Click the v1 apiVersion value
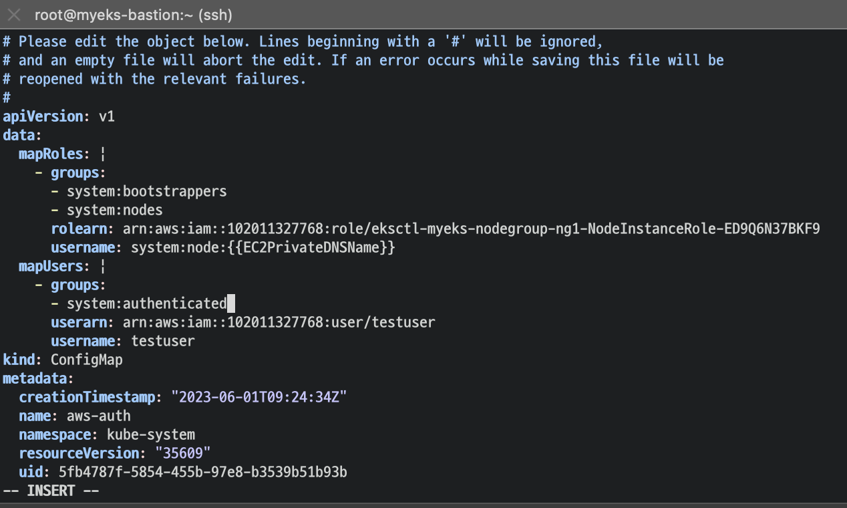Image resolution: width=847 pixels, height=508 pixels. click(107, 116)
